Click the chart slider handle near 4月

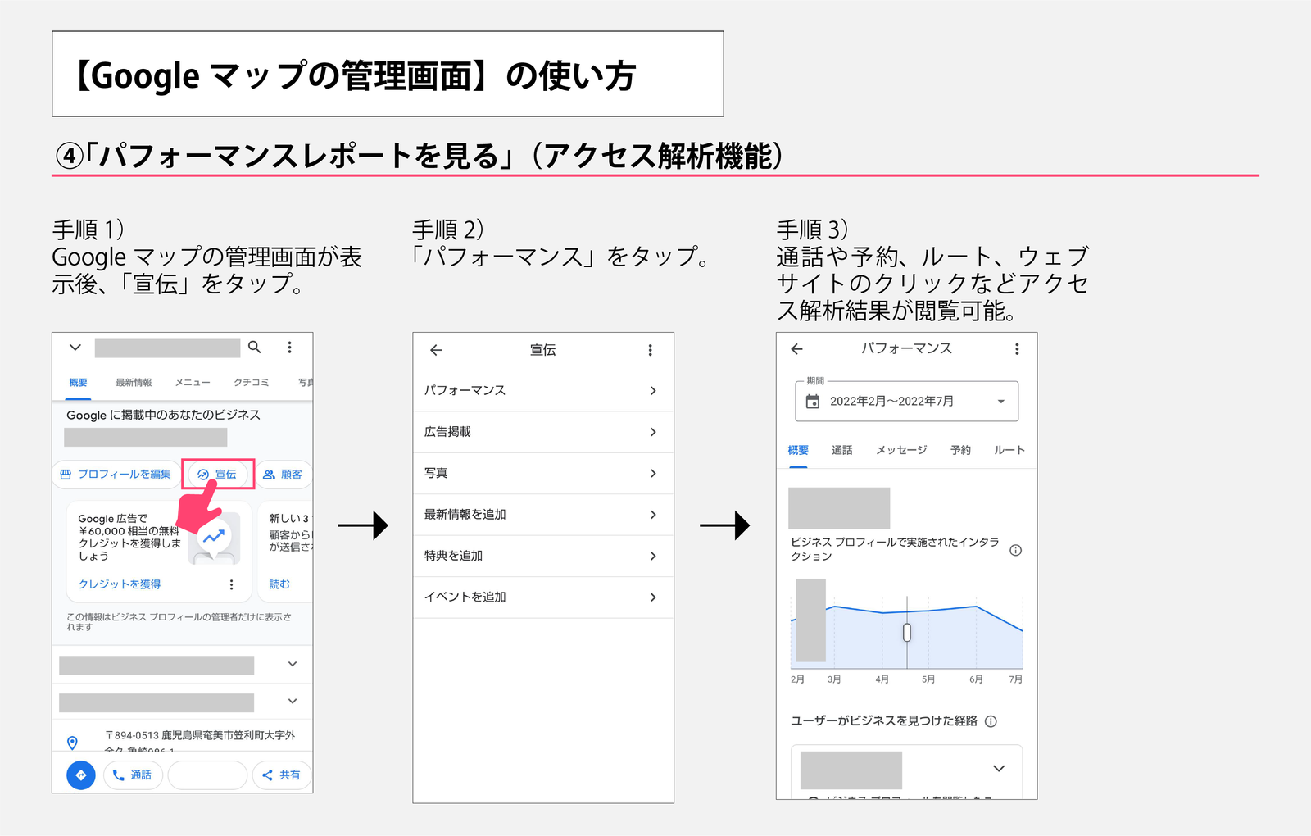pyautogui.click(x=907, y=632)
